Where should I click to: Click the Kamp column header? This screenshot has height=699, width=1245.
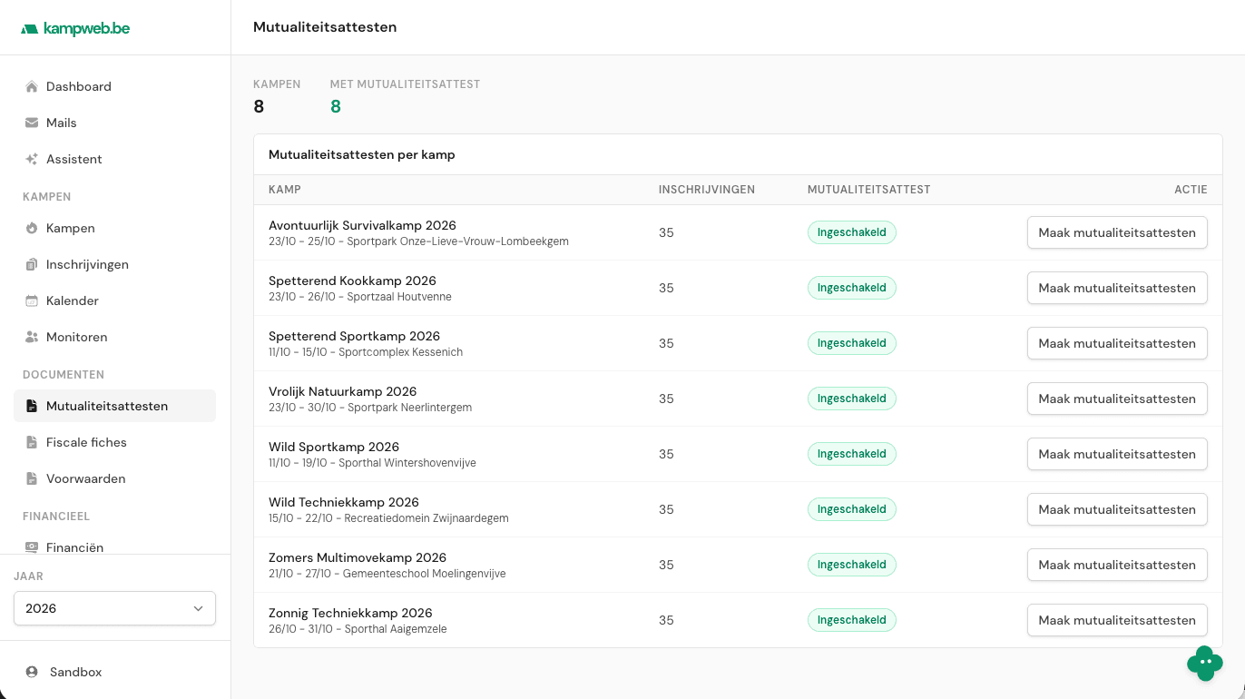click(285, 190)
